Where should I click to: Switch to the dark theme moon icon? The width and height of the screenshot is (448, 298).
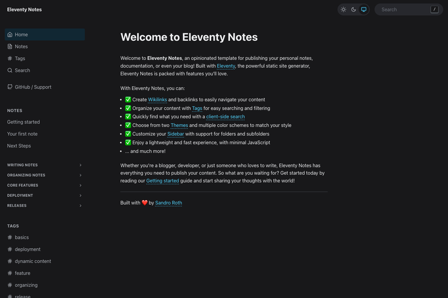353,10
